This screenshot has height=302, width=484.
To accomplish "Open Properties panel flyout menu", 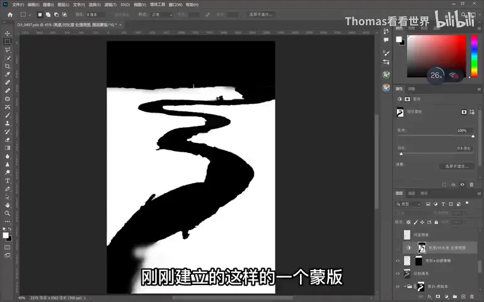I will 480,89.
